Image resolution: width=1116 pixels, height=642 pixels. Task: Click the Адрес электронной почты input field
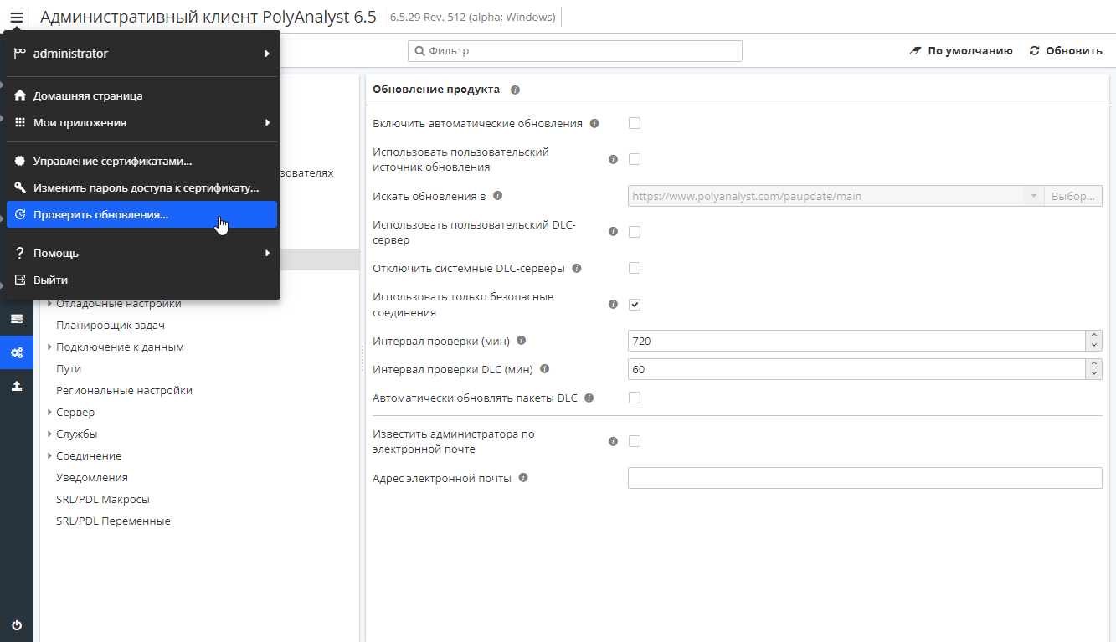[865, 478]
